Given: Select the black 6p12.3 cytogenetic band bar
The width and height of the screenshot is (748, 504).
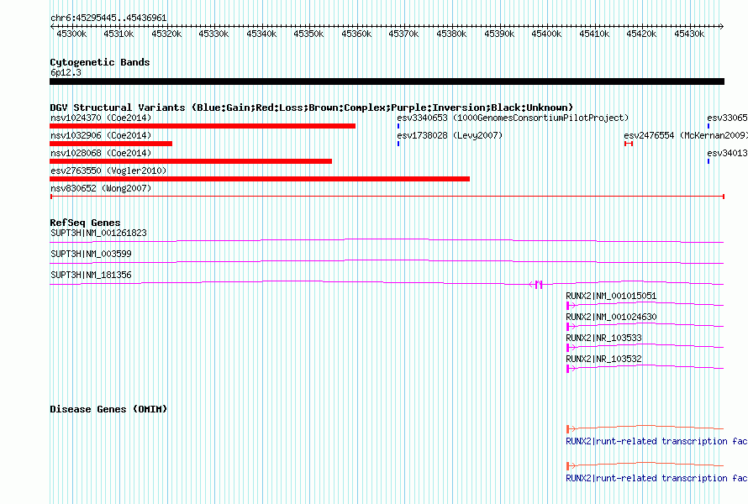Looking at the screenshot, I should 387,81.
